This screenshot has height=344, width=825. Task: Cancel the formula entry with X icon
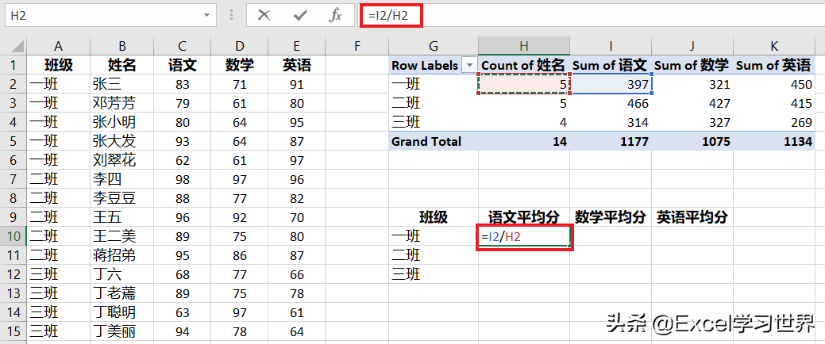point(264,15)
